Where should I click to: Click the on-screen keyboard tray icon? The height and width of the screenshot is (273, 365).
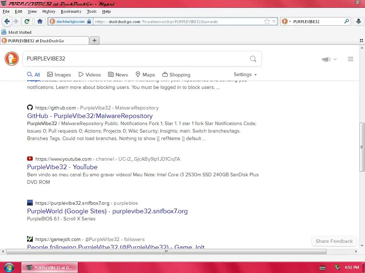coord(323,267)
